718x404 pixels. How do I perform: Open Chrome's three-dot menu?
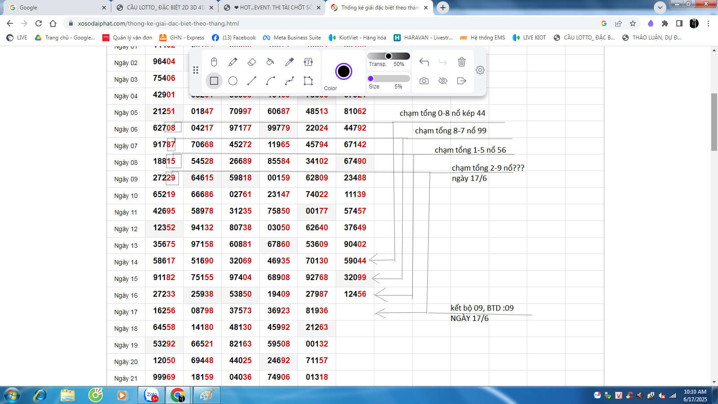click(709, 23)
